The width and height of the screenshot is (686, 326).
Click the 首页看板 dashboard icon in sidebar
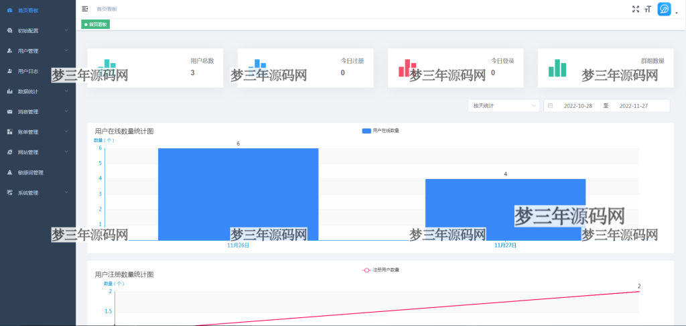pyautogui.click(x=9, y=11)
